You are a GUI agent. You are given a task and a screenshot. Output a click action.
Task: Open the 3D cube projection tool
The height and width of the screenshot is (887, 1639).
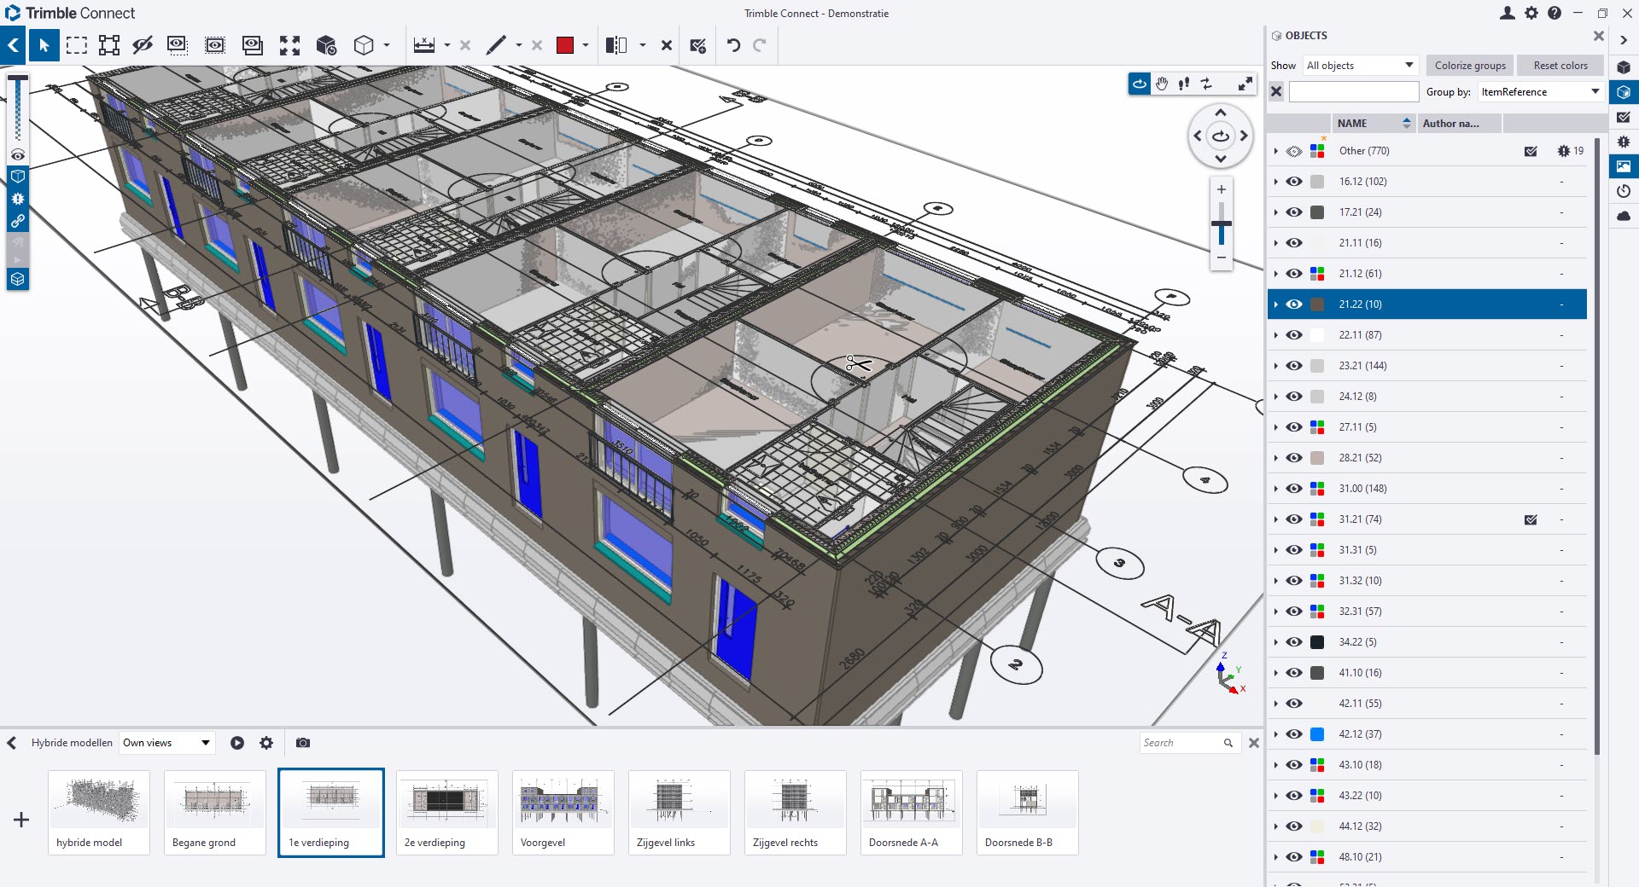(x=364, y=45)
